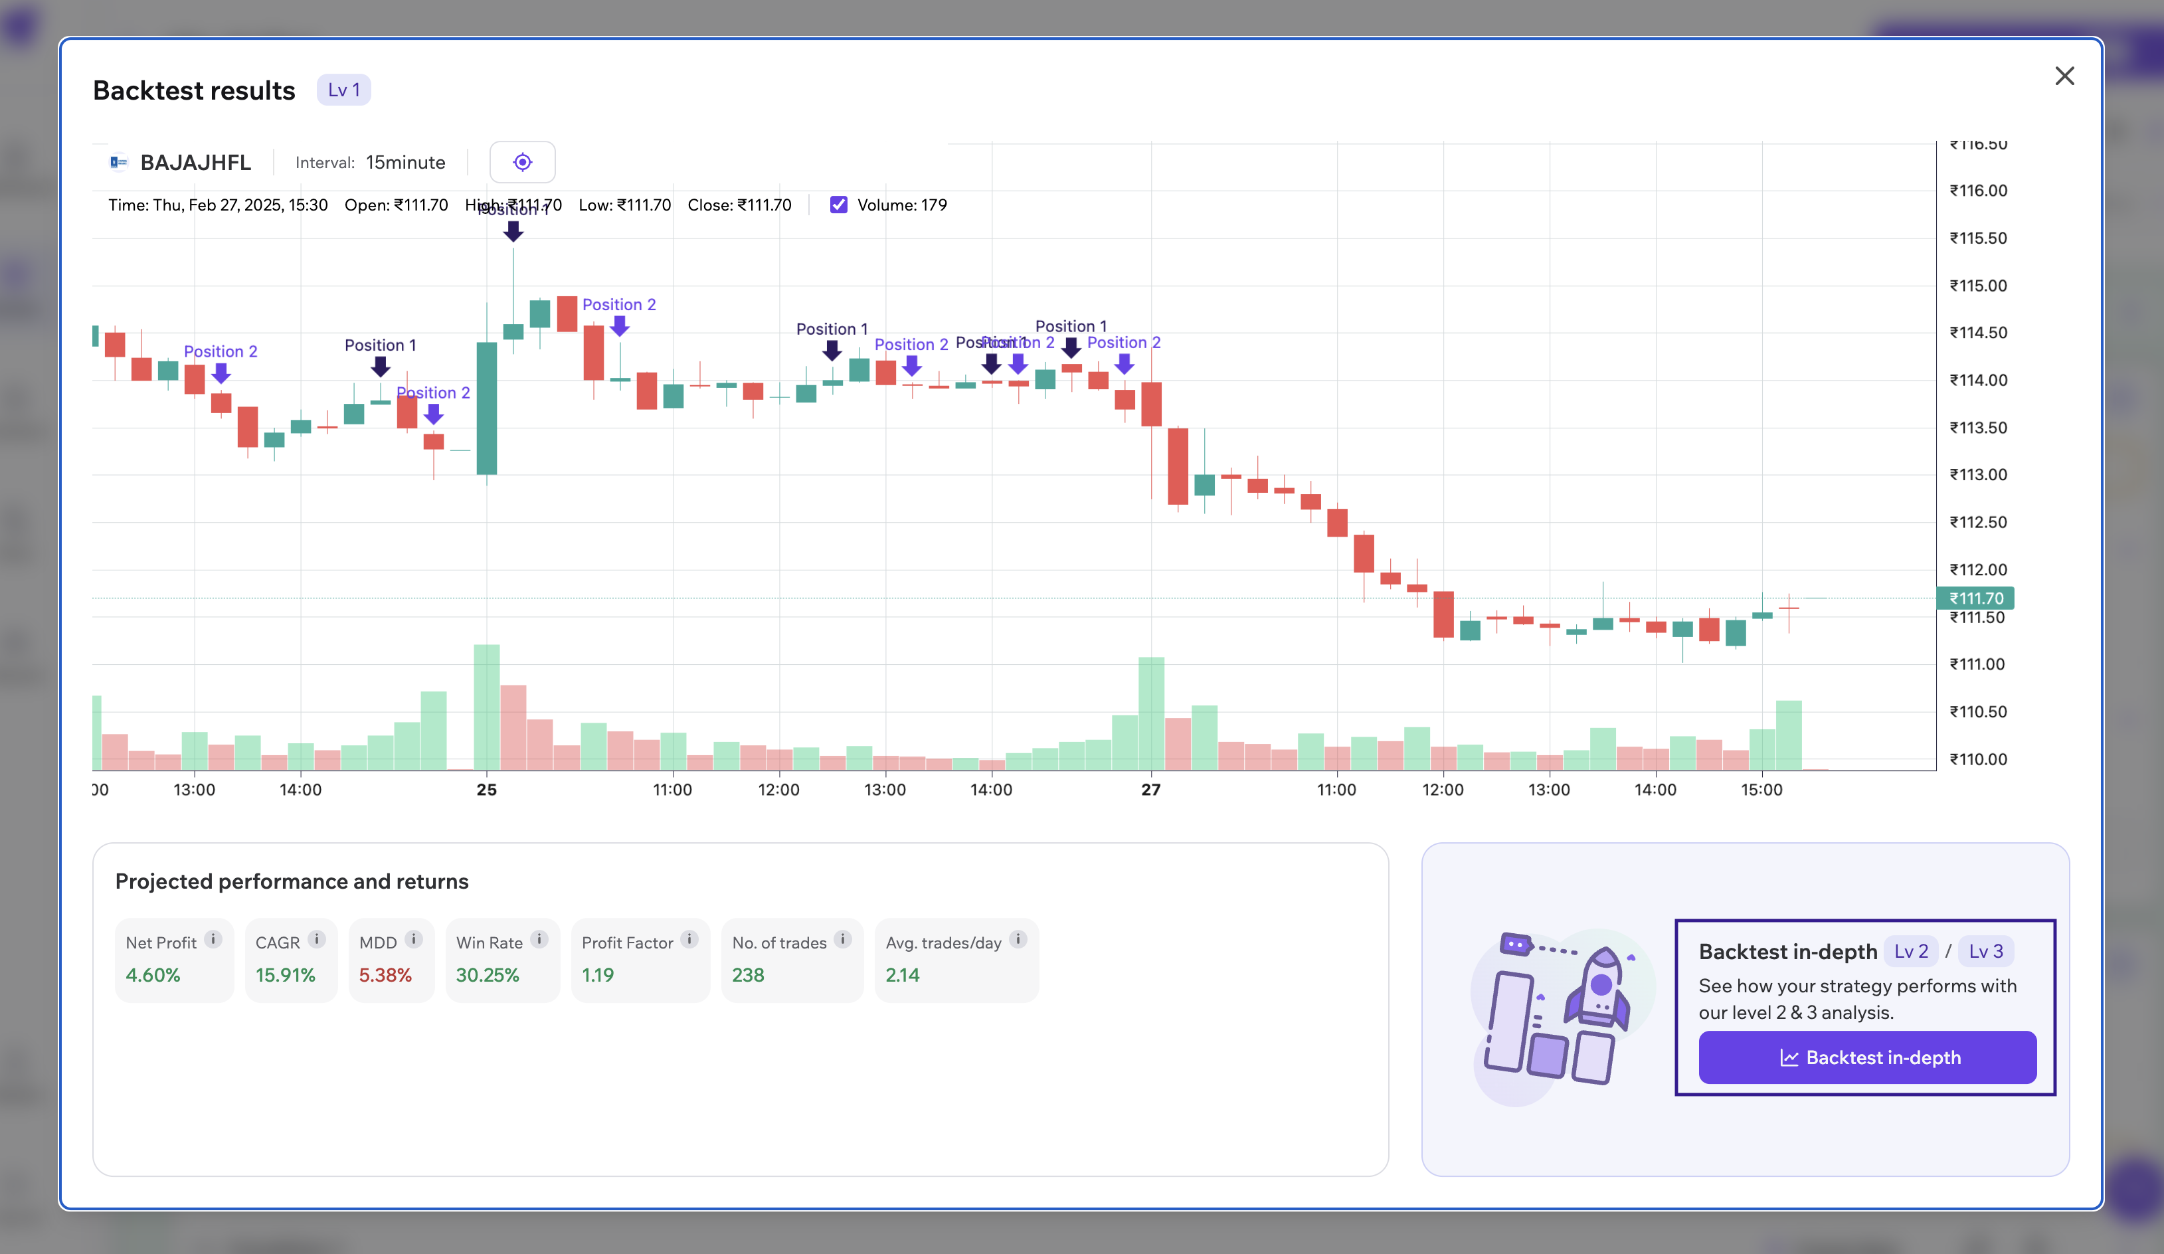Open the Net Profit info tooltip icon
The width and height of the screenshot is (2164, 1254).
pos(213,939)
